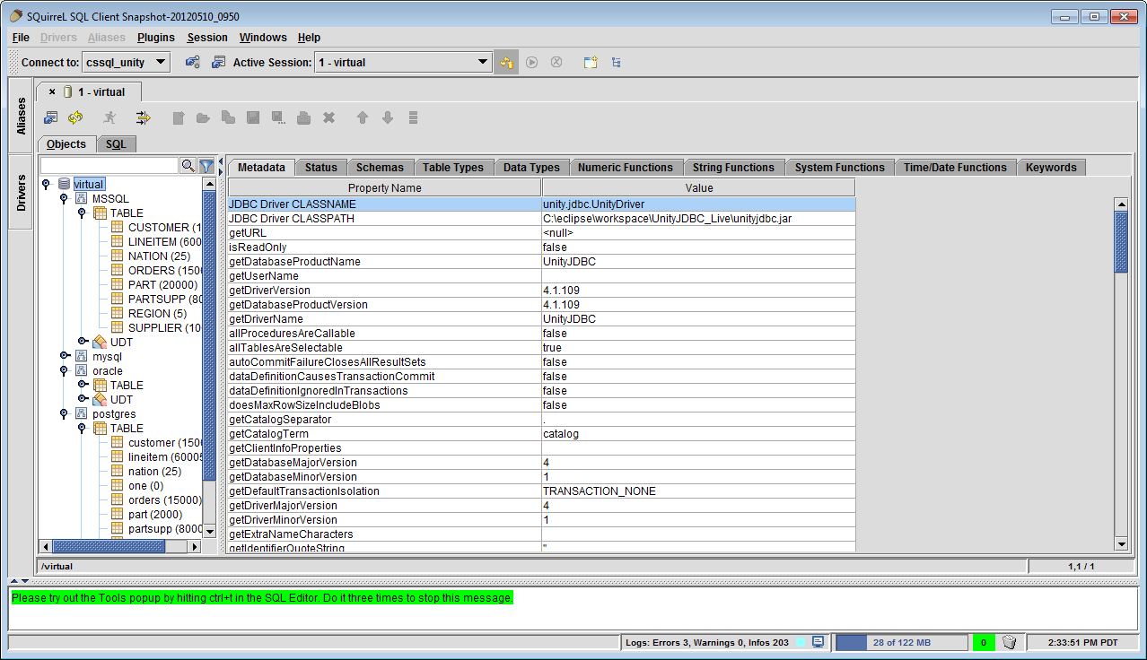
Task: Click the object tree filter text field
Action: pos(109,166)
